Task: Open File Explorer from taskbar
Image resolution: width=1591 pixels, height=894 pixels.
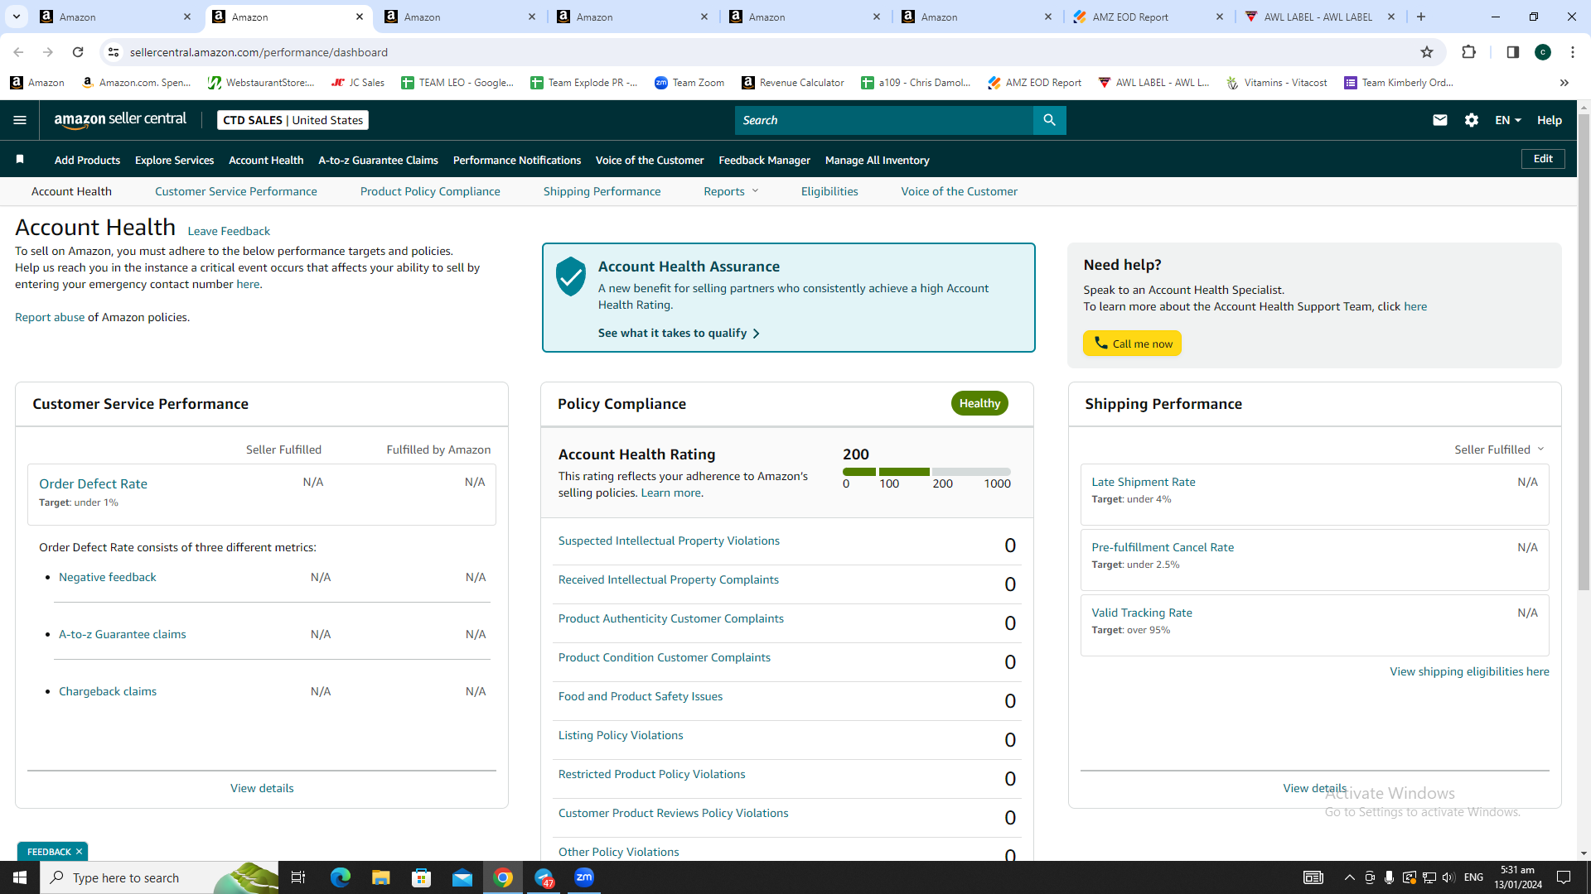Action: [x=380, y=877]
